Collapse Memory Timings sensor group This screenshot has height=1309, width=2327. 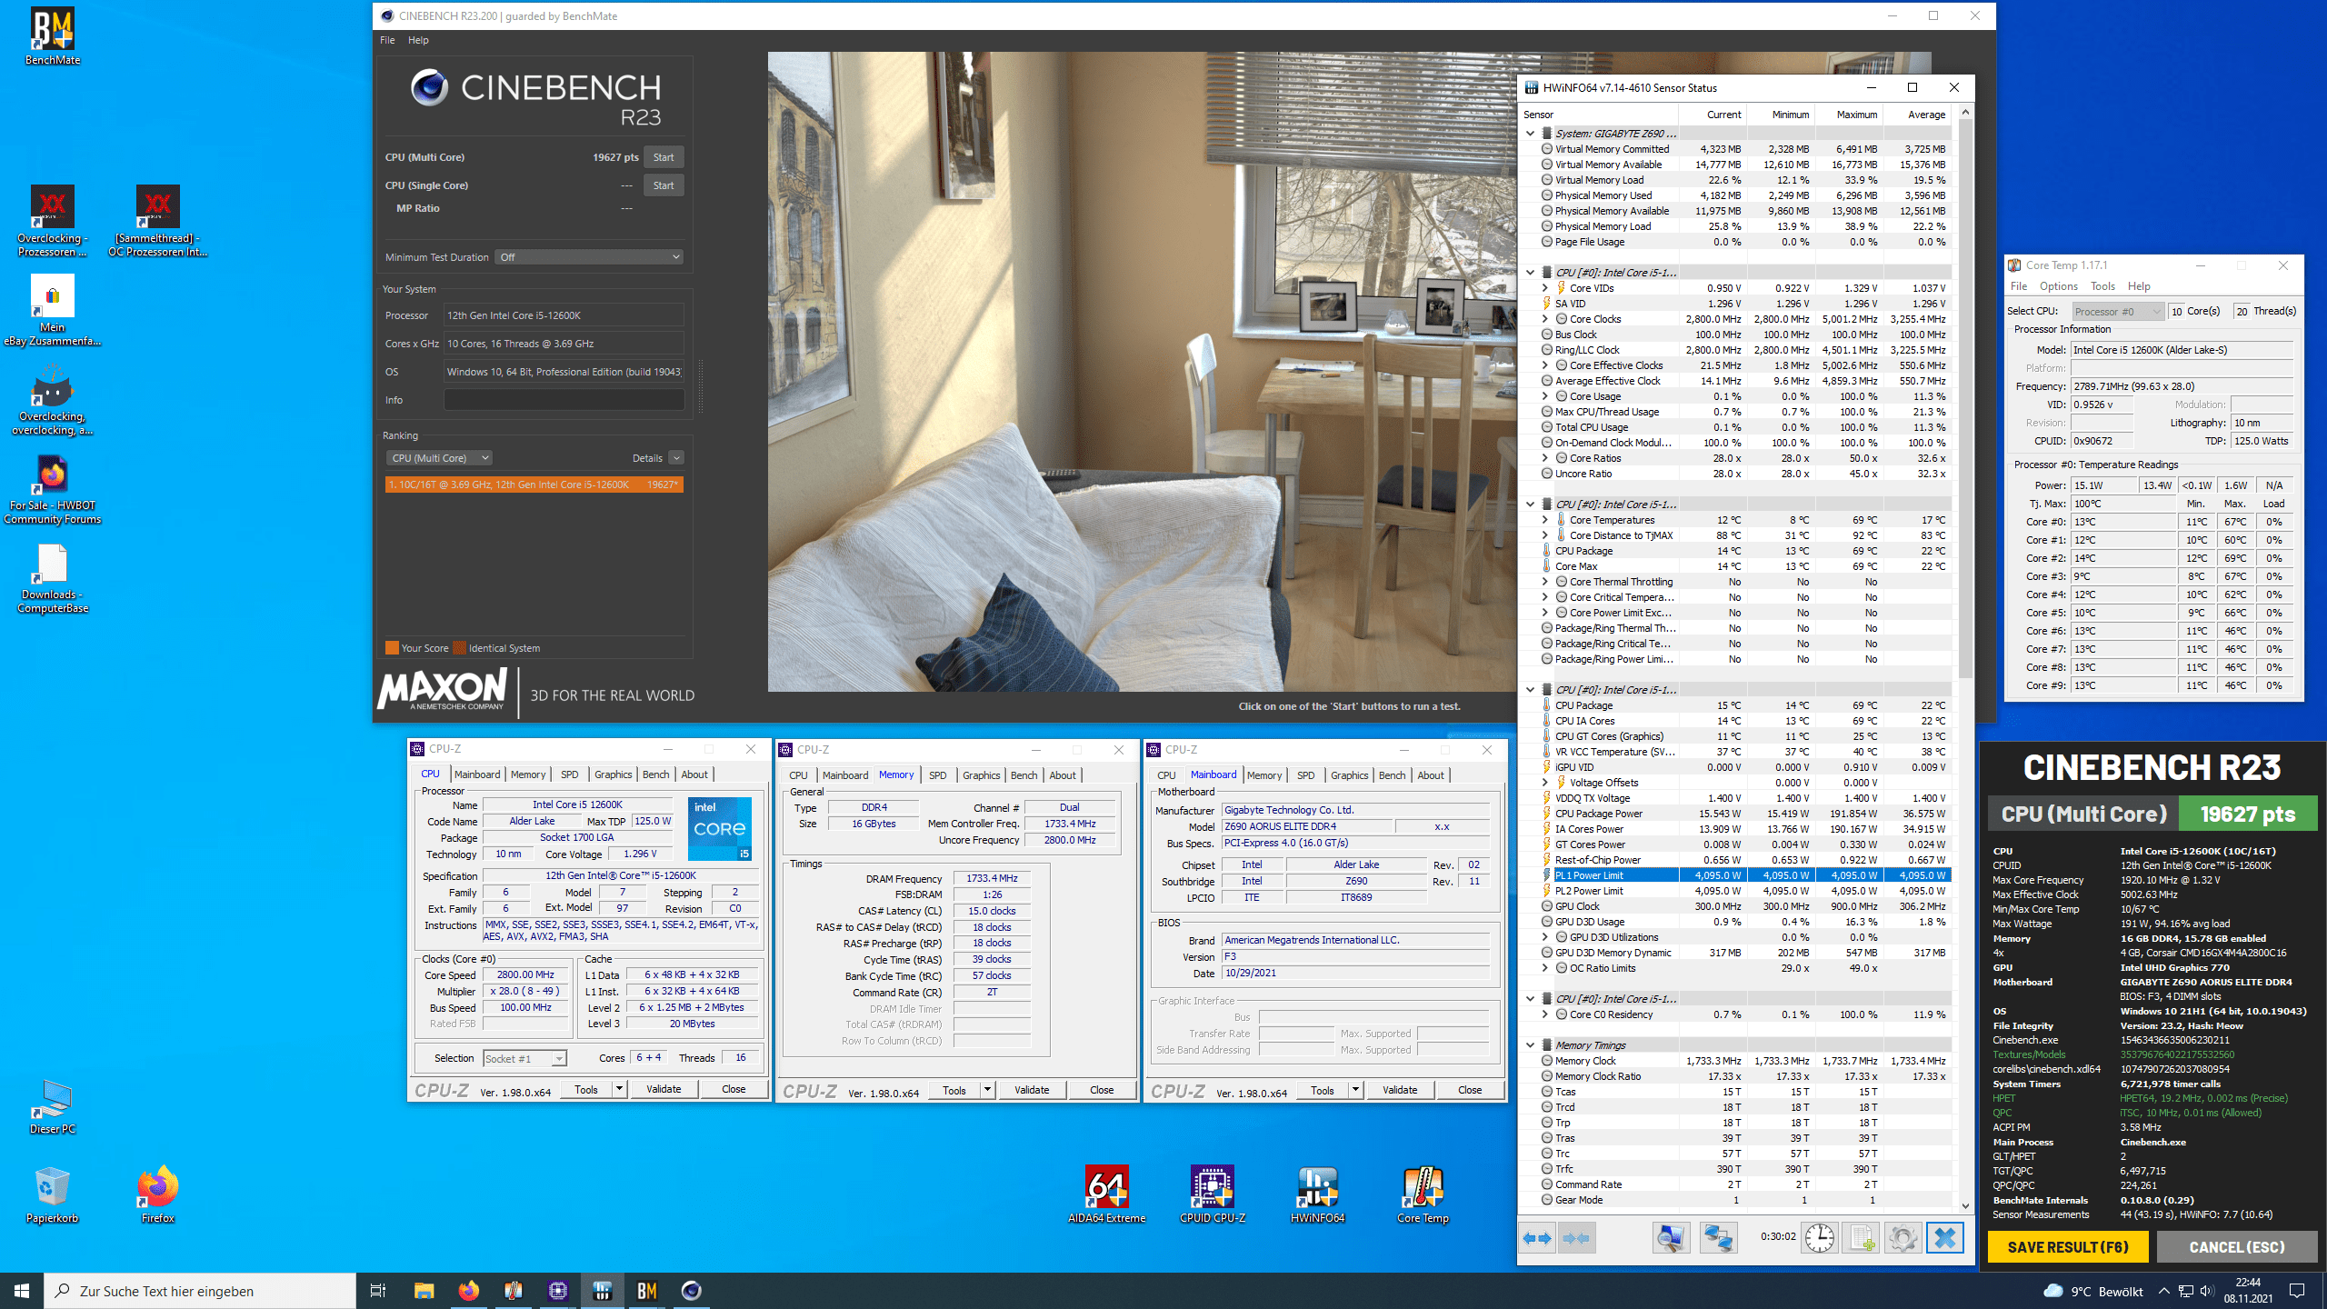point(1530,1045)
